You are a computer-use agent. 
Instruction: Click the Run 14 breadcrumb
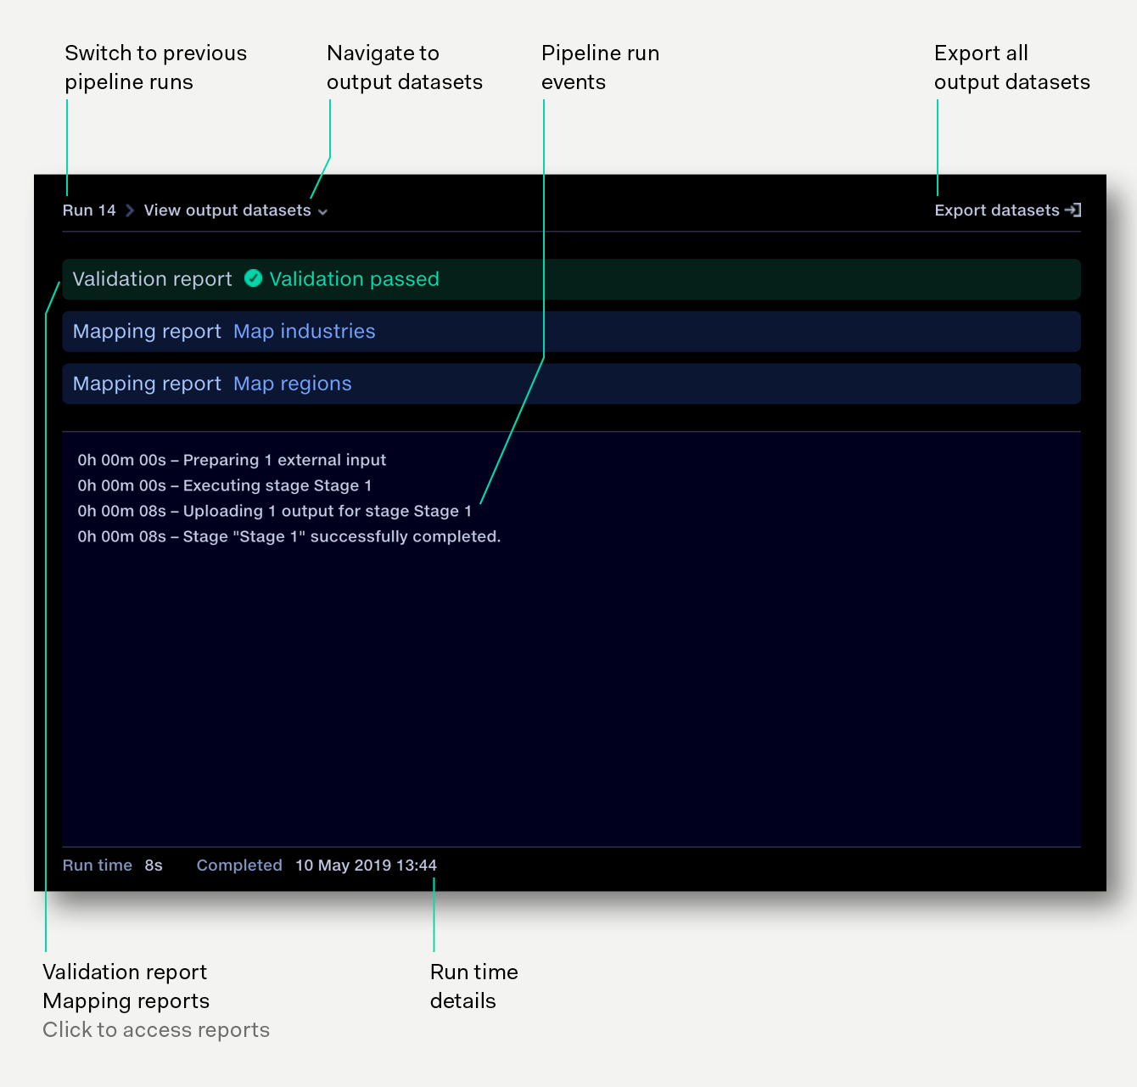click(89, 210)
